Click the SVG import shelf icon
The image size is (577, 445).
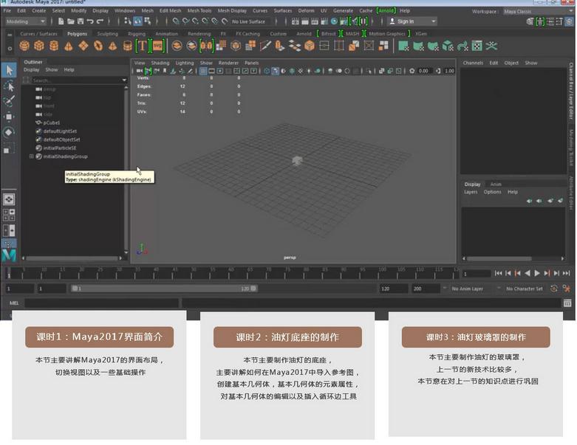(157, 46)
